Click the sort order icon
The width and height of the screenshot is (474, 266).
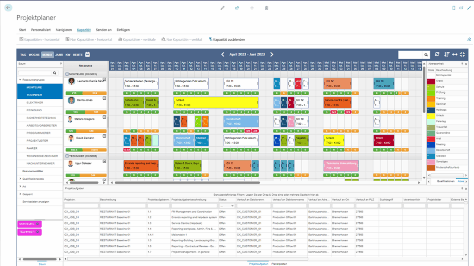[x=447, y=54]
